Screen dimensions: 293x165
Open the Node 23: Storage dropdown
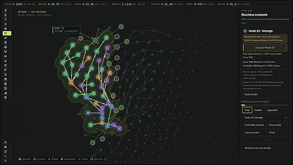[266, 118]
